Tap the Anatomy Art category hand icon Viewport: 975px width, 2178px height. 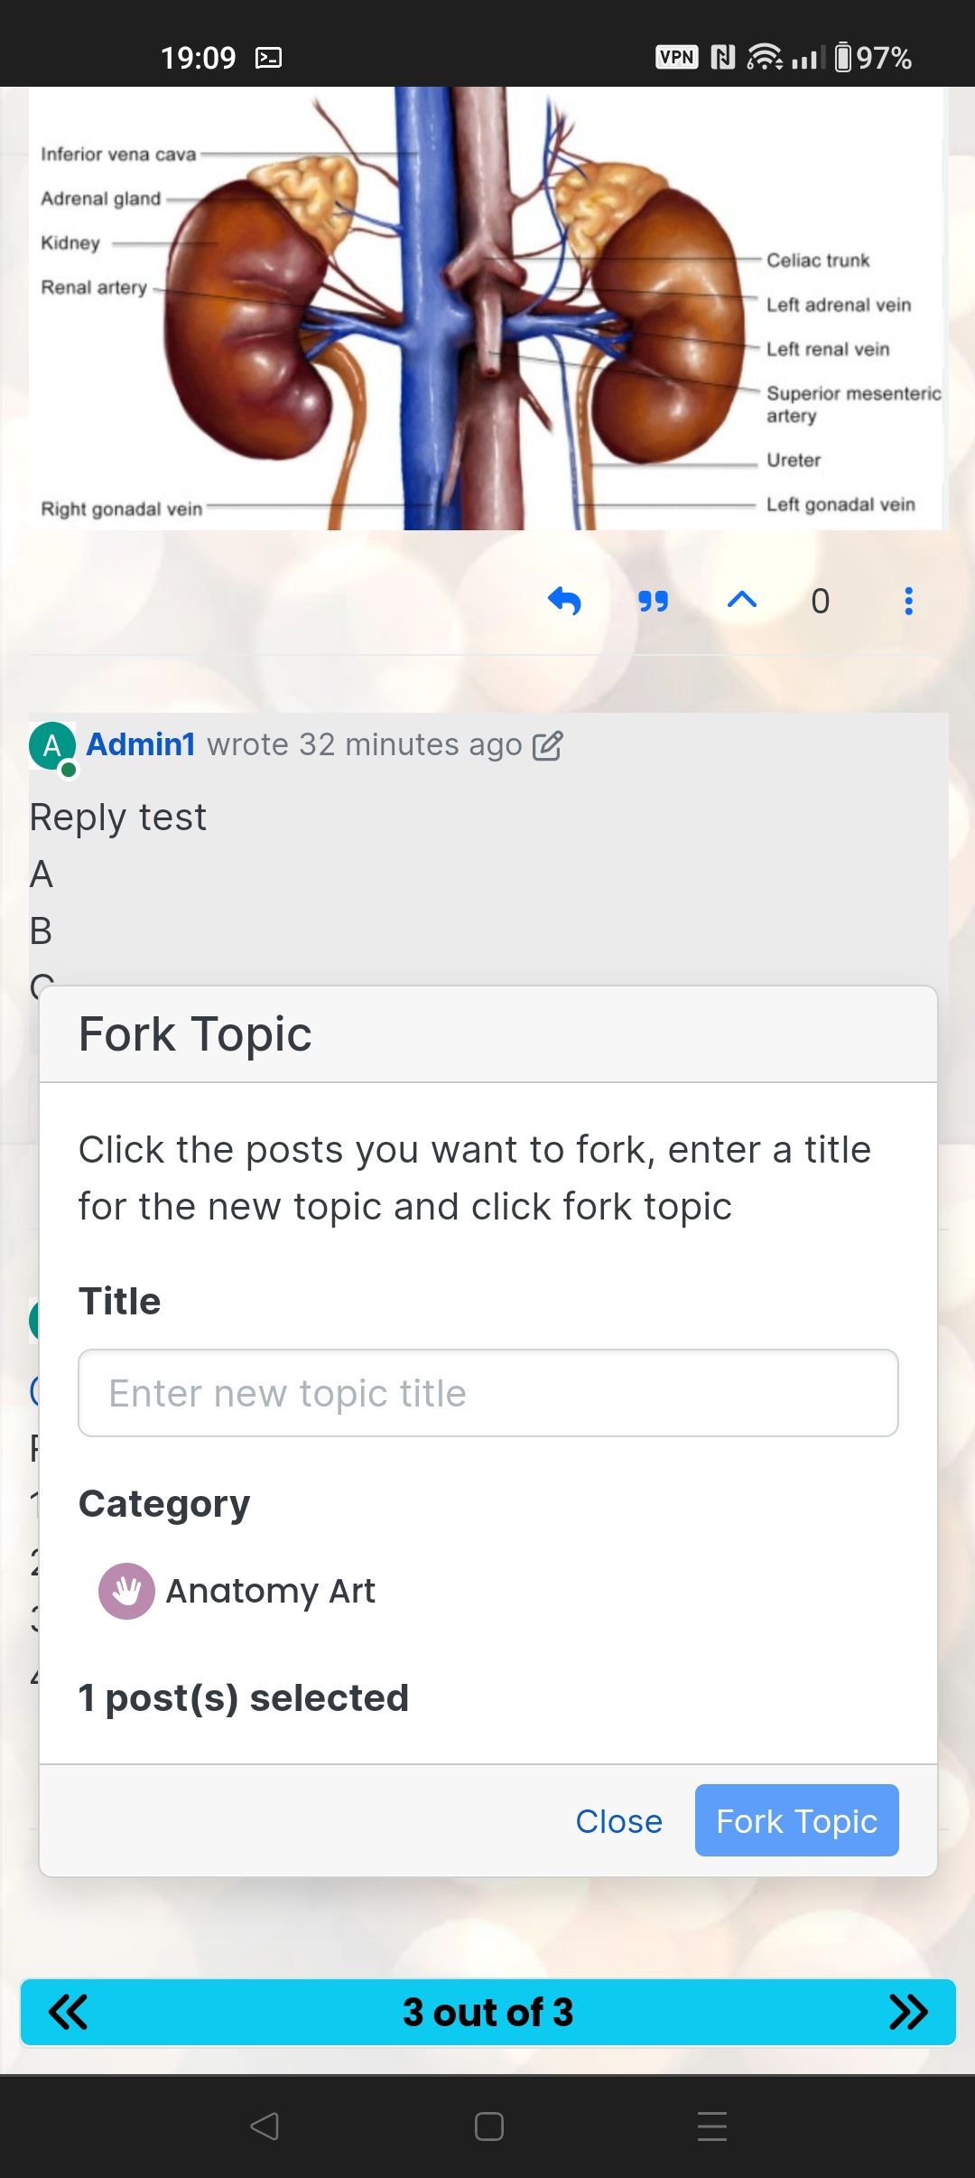pos(126,1591)
